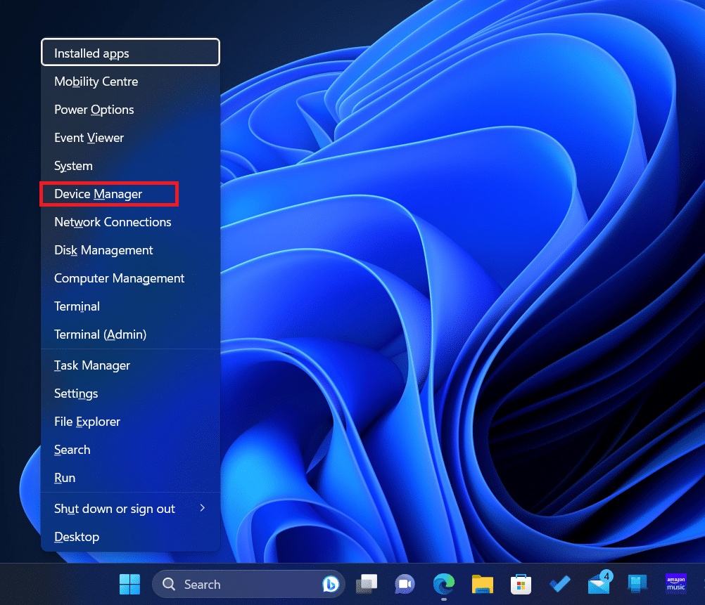Open Bing Chat via the search bar icon
The height and width of the screenshot is (605, 705).
(x=331, y=584)
